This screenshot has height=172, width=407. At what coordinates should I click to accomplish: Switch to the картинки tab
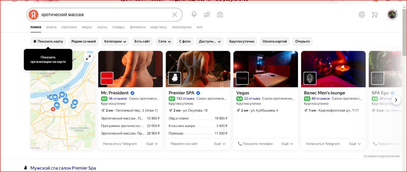[x=69, y=27]
